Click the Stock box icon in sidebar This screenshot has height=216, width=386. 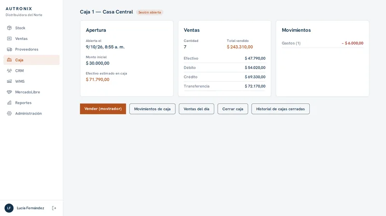tap(9, 28)
